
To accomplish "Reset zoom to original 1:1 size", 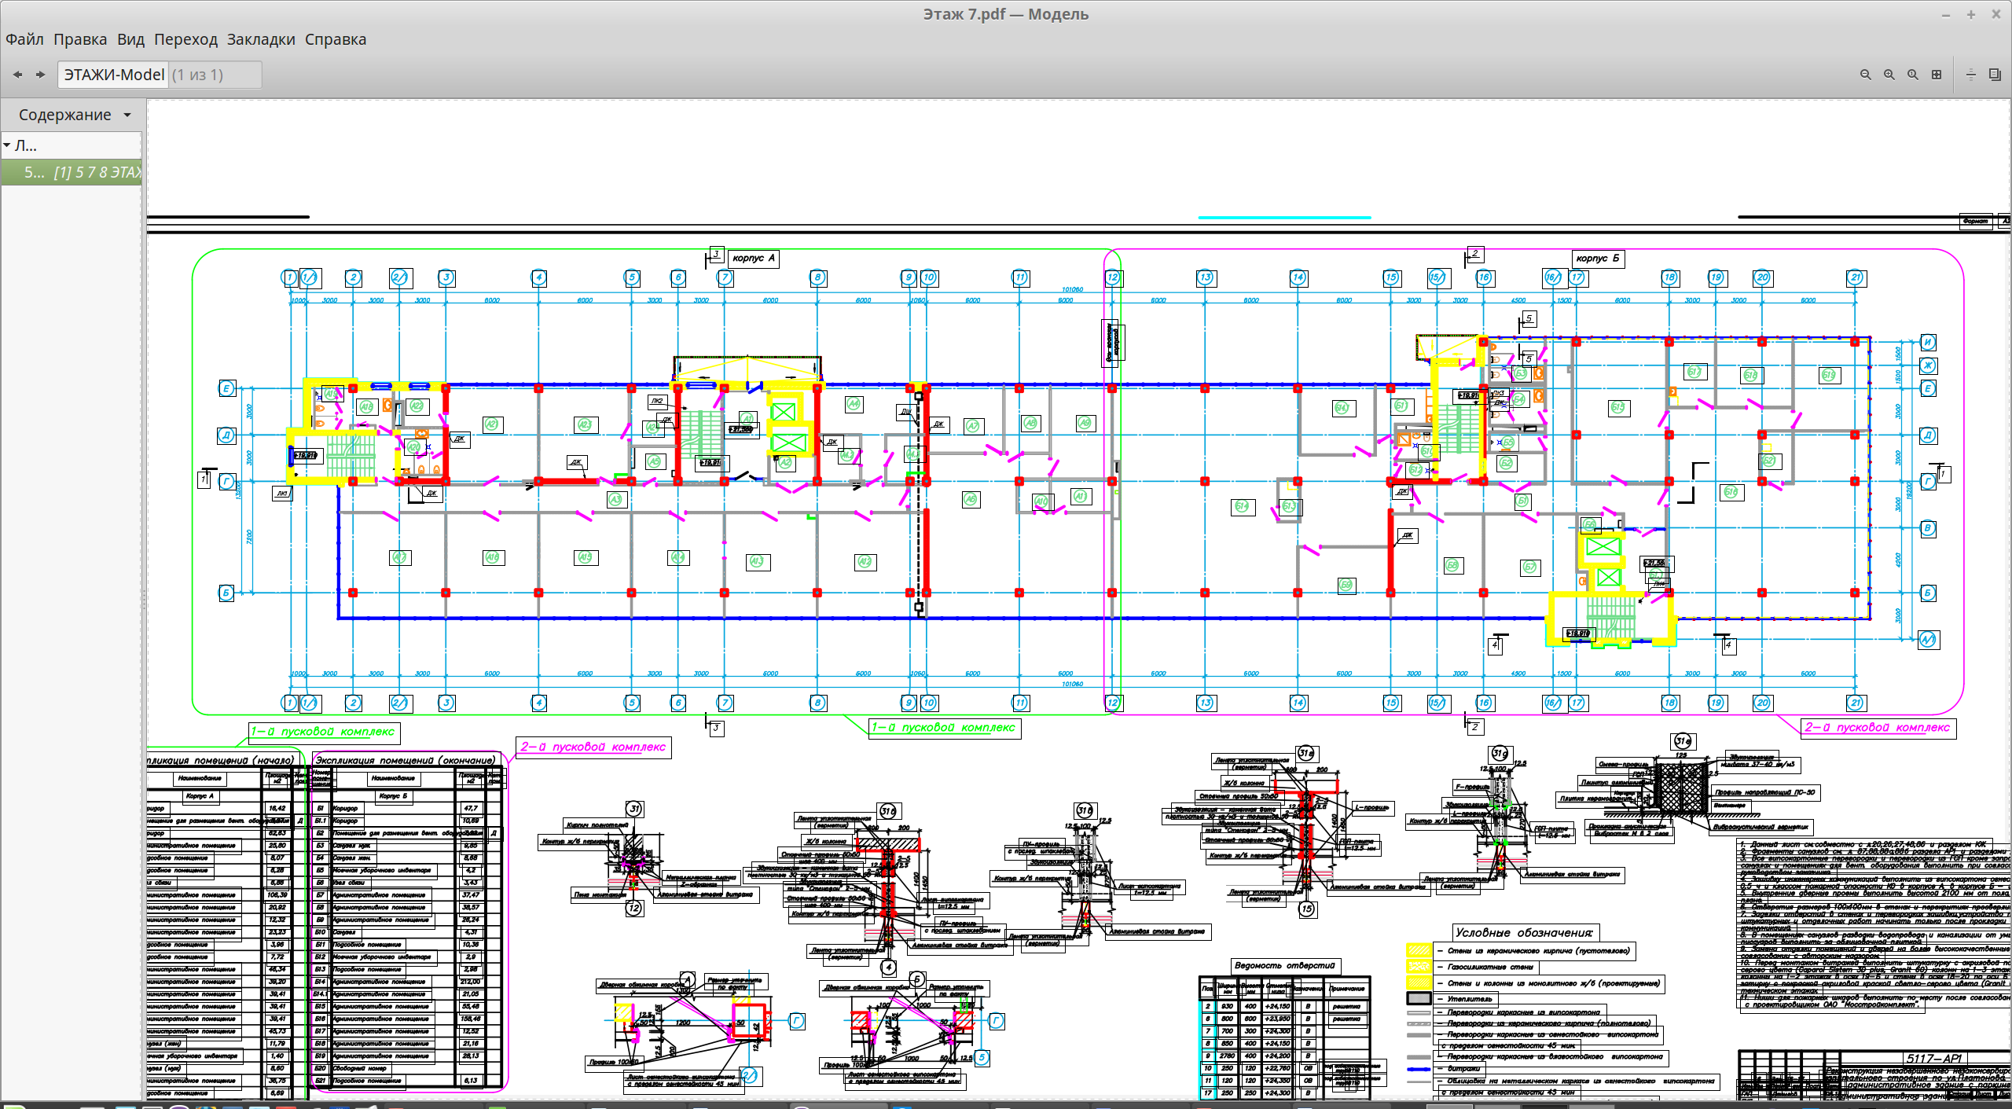I will point(1913,75).
